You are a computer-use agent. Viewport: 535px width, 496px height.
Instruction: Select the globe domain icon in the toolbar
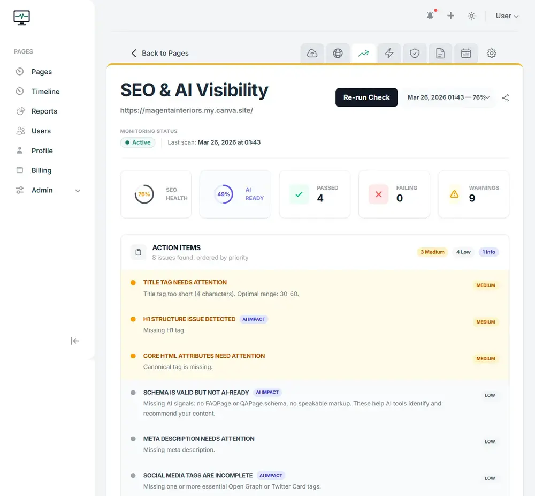click(338, 53)
